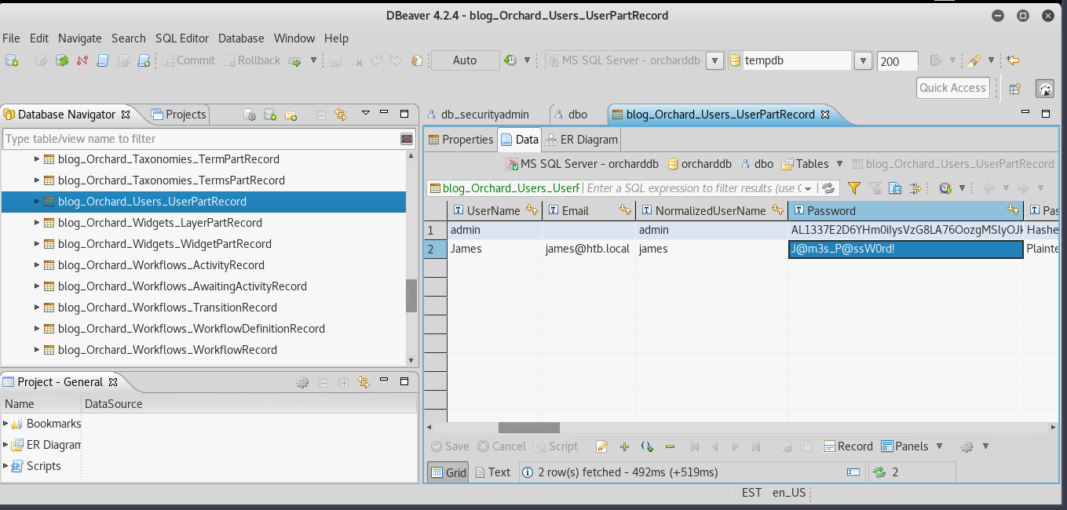Switch to the Properties tab
Viewport: 1067px width, 510px height.
click(x=460, y=140)
